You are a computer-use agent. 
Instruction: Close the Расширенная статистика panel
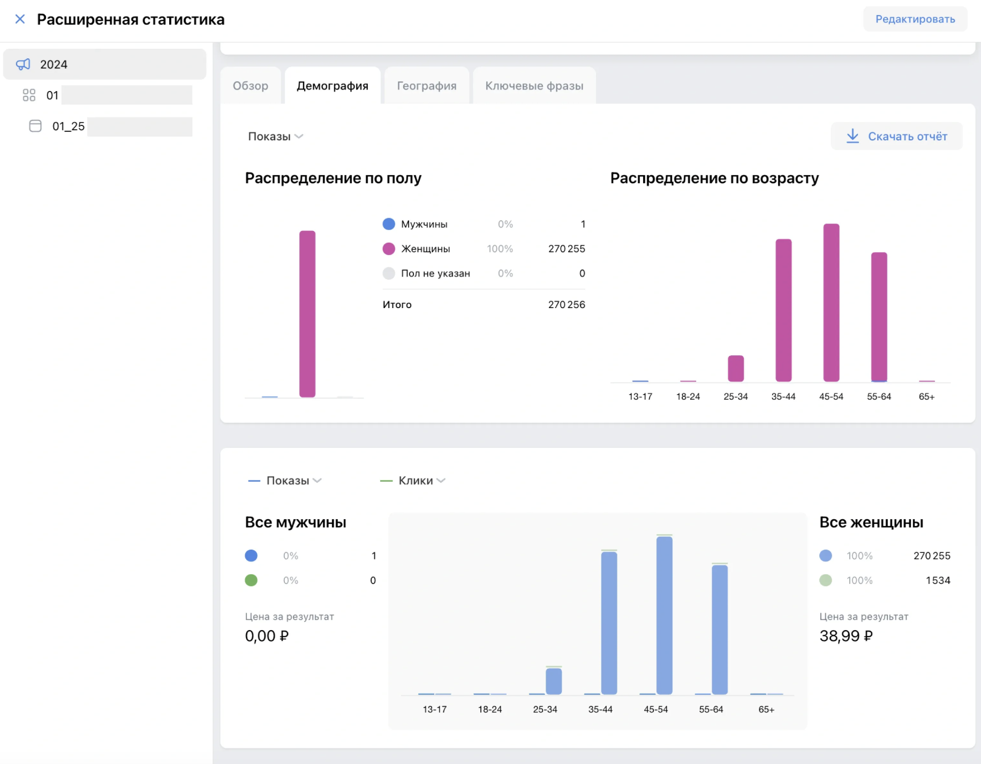tap(20, 19)
